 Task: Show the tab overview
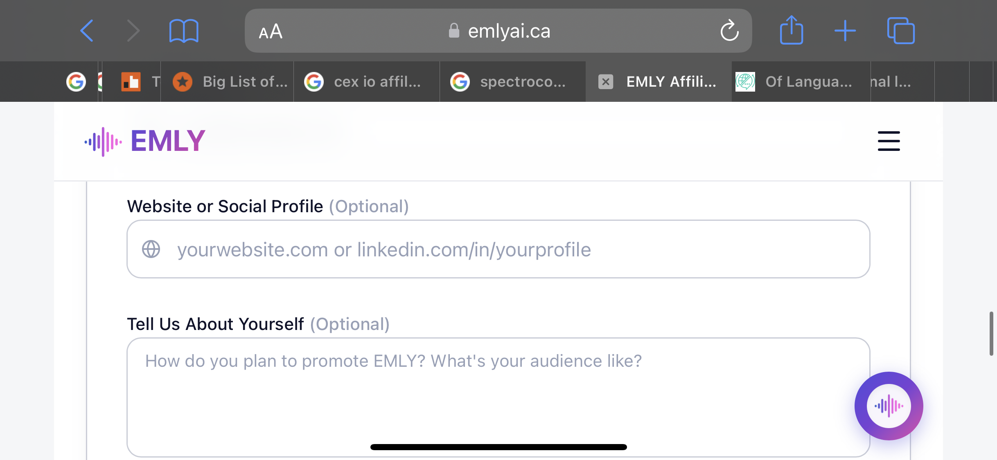[900, 31]
